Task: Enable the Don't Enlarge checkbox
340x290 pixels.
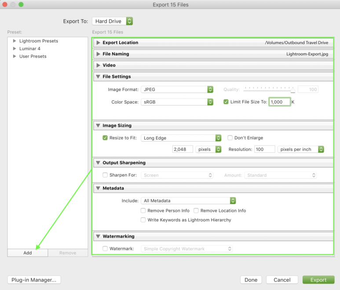Action: [x=230, y=138]
